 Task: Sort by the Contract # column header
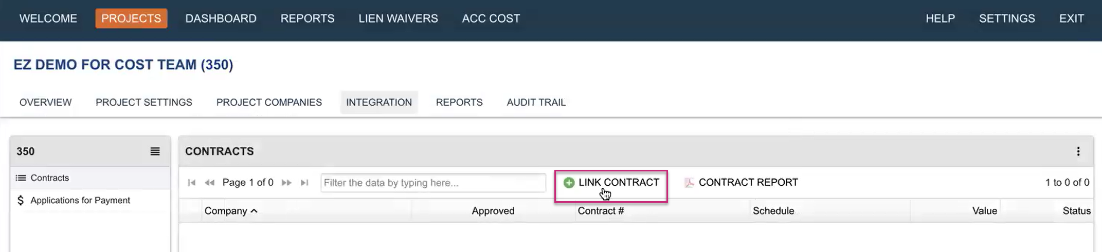[601, 211]
